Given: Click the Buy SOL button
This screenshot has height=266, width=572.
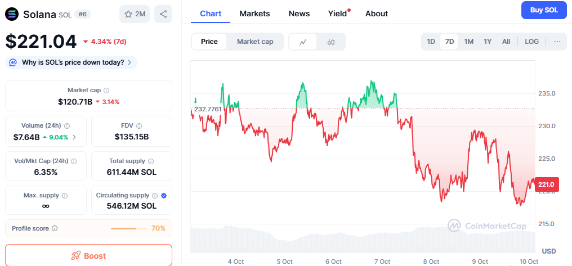Looking at the screenshot, I should 544,10.
